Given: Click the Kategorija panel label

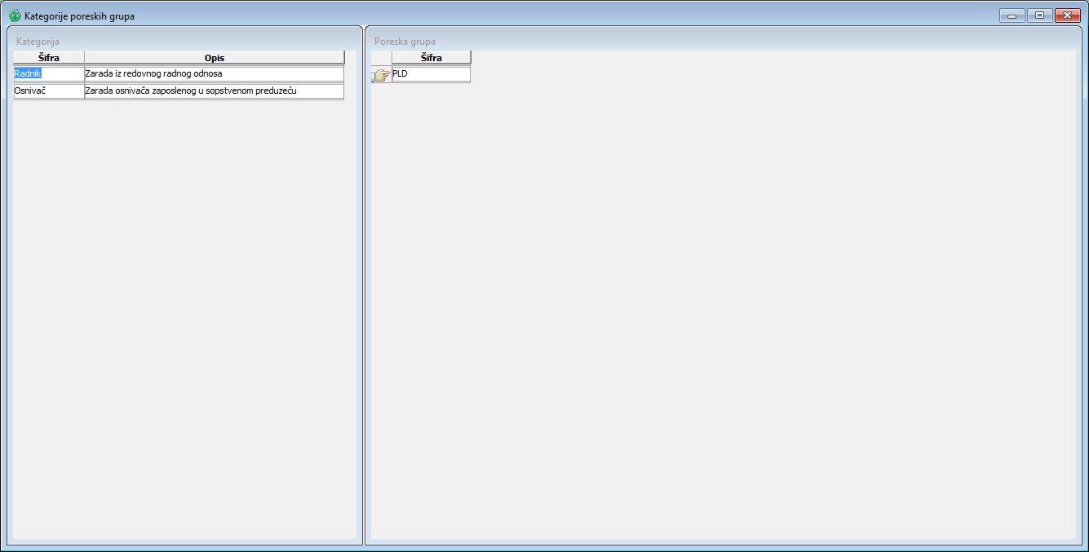Looking at the screenshot, I should click(38, 42).
